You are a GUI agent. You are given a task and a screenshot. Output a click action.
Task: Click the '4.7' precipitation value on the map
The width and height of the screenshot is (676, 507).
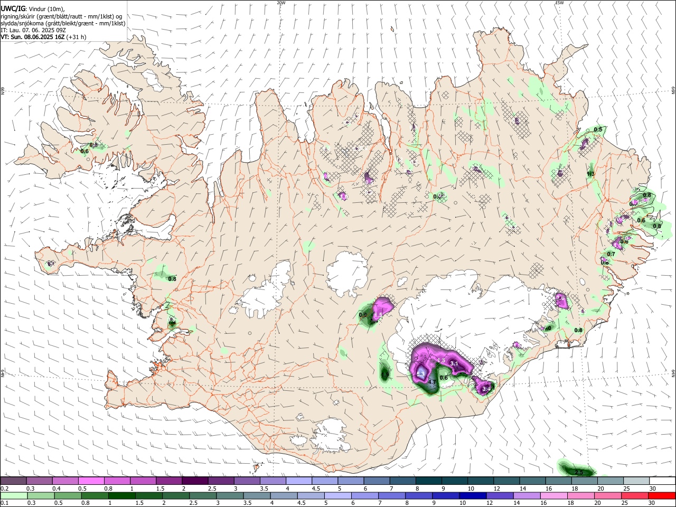[431, 382]
